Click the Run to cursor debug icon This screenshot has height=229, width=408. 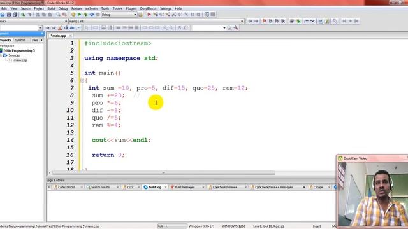156,15
